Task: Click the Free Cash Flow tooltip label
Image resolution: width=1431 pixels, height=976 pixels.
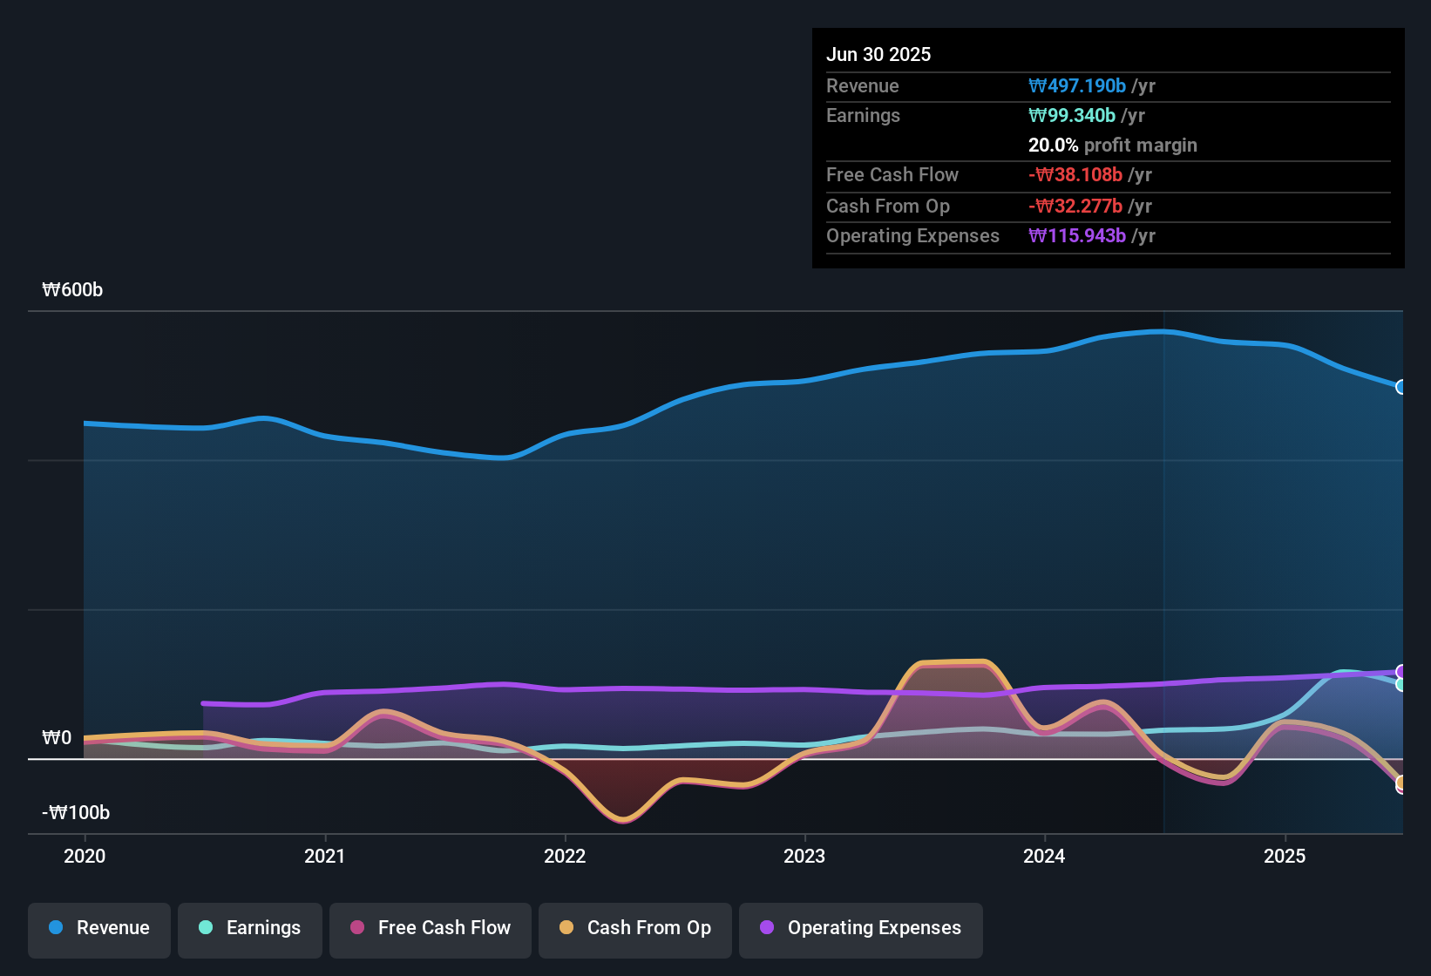Action: pyautogui.click(x=892, y=174)
